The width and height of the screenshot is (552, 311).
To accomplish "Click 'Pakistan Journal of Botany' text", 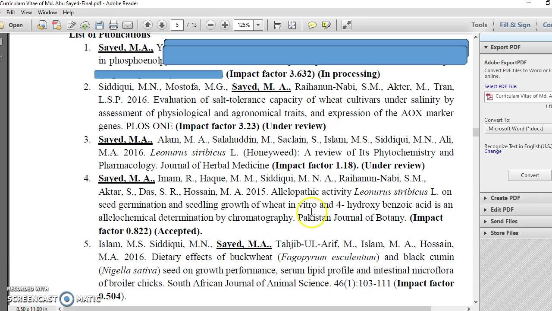I will (x=351, y=218).
